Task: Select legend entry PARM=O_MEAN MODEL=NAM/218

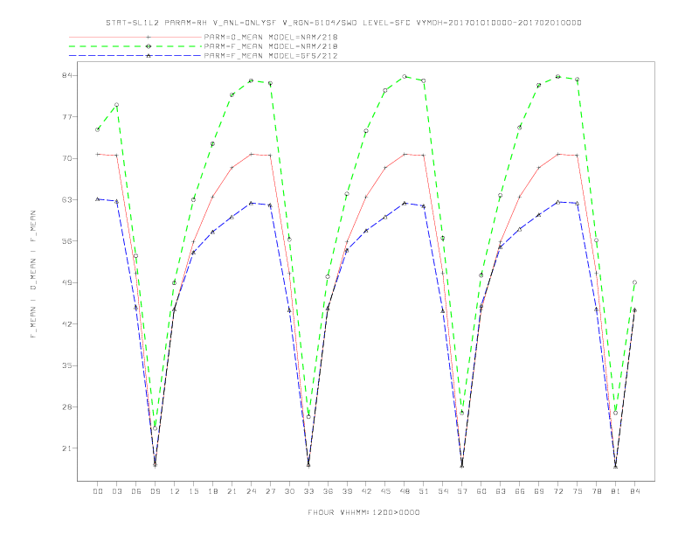Action: [271, 37]
